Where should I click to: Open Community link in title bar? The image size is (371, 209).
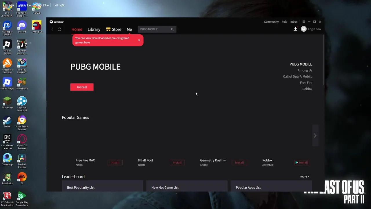[x=271, y=22]
